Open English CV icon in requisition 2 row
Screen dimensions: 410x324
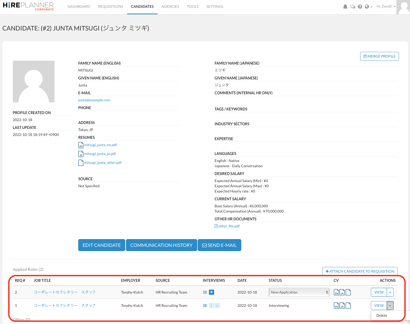click(x=336, y=292)
